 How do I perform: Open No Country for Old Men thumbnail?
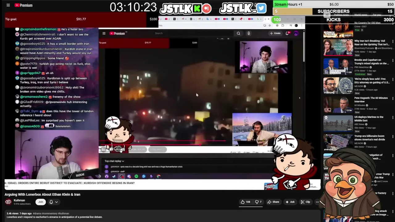click(x=338, y=29)
